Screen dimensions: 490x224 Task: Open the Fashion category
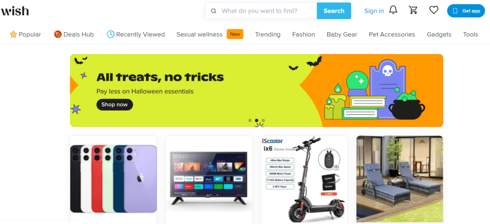coord(303,34)
